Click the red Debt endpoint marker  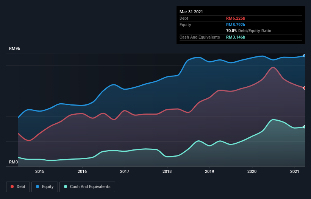point(305,88)
